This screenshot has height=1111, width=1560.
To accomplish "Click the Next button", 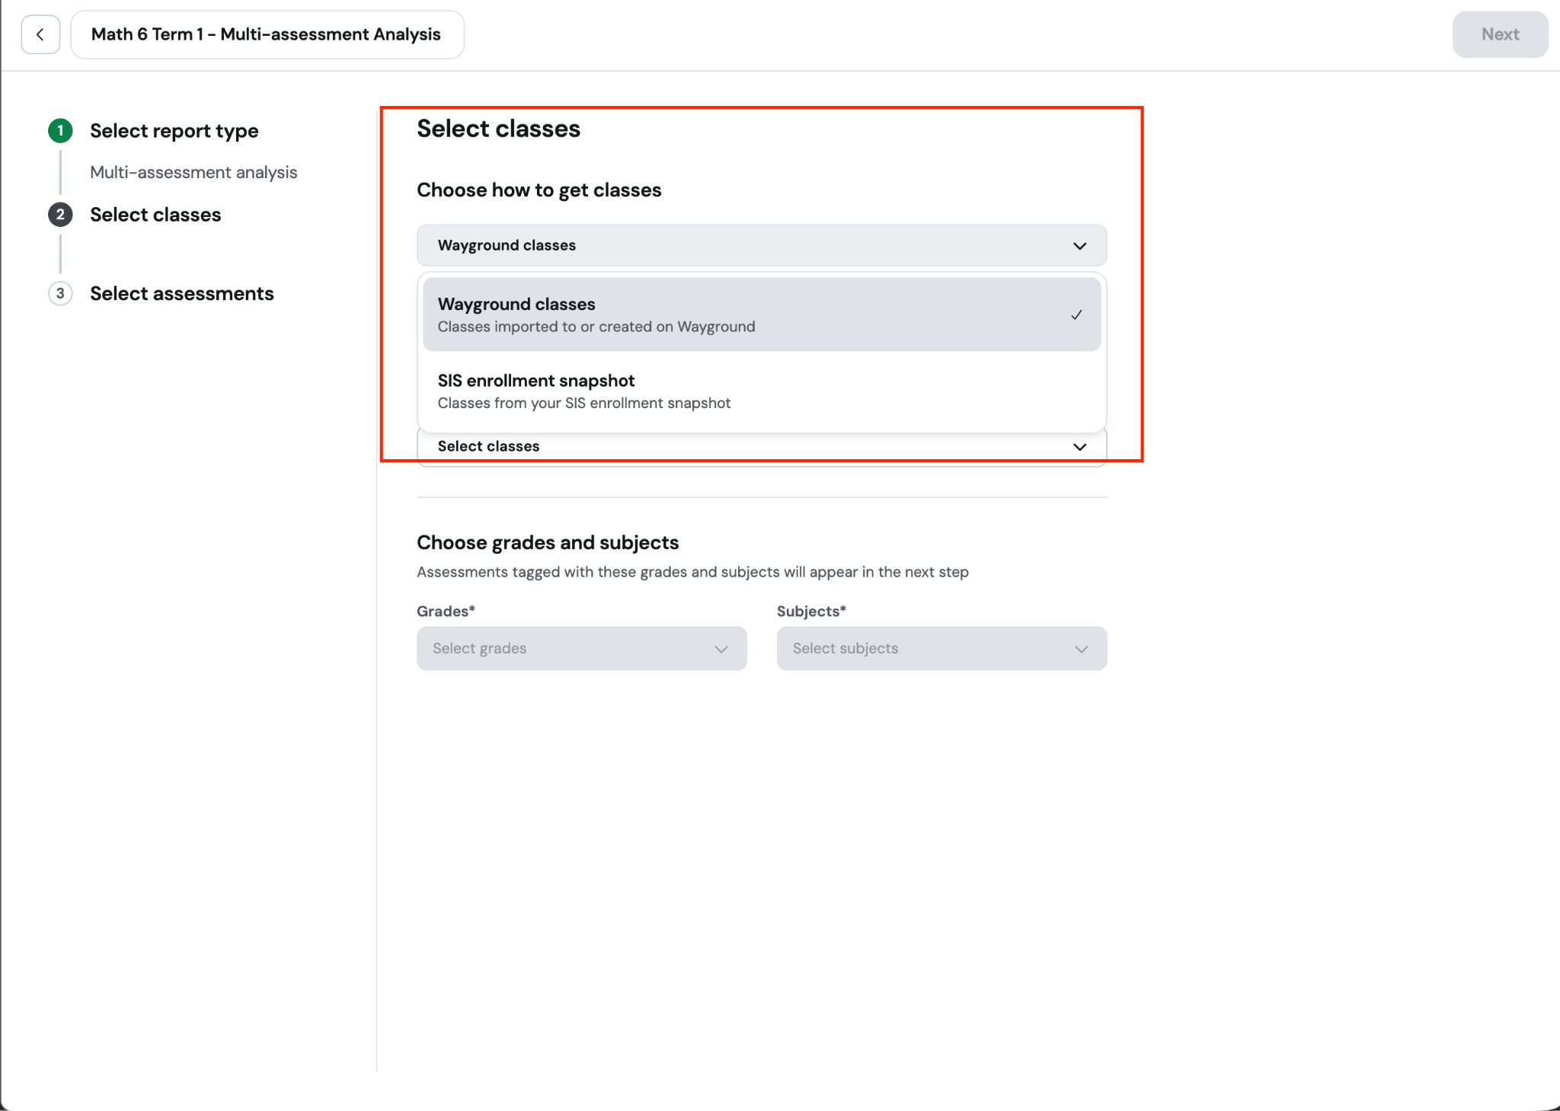I will tap(1500, 34).
